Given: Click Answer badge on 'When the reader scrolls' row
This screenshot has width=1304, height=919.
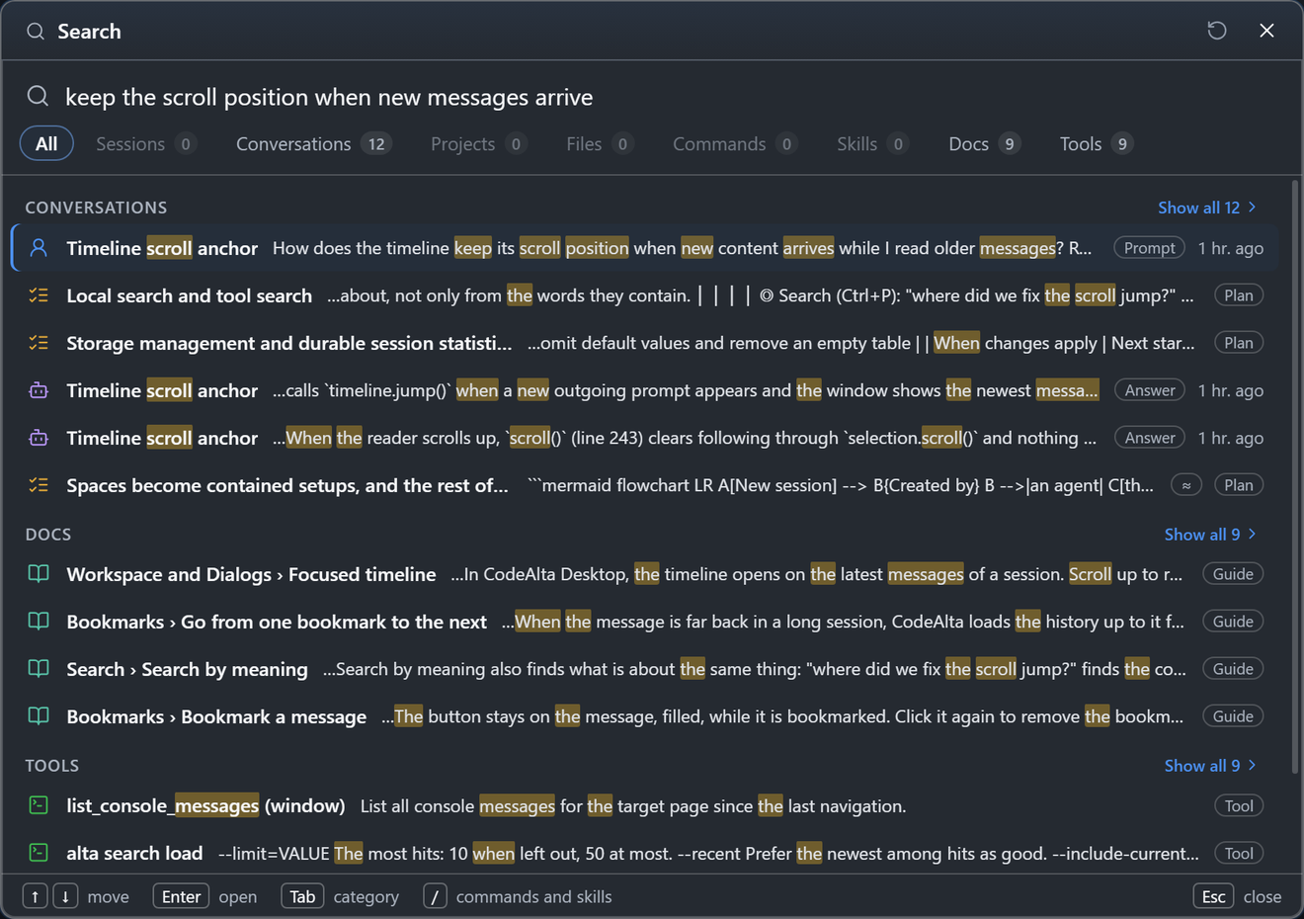Looking at the screenshot, I should pyautogui.click(x=1150, y=438).
